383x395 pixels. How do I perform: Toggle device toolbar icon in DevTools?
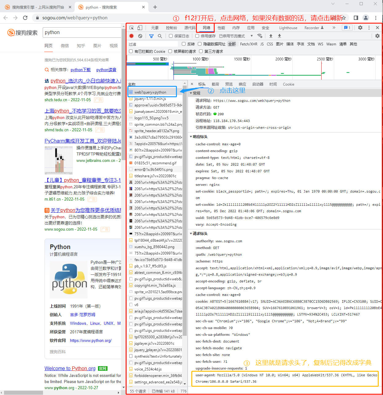(x=140, y=28)
